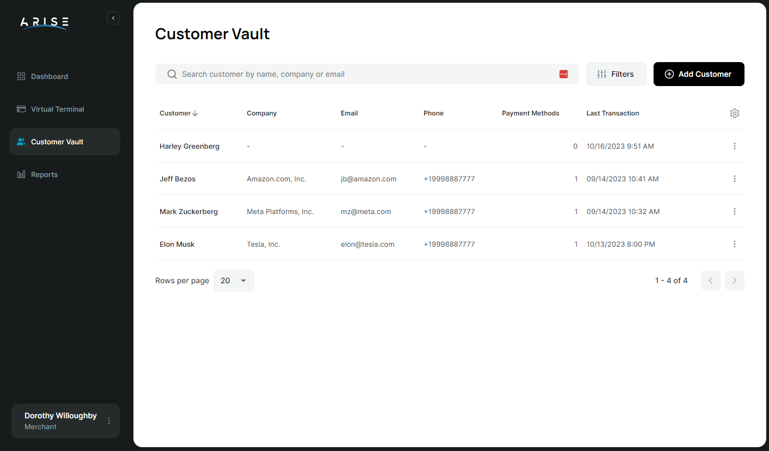769x451 pixels.
Task: Click jb@amazon.com email cell
Action: point(369,179)
